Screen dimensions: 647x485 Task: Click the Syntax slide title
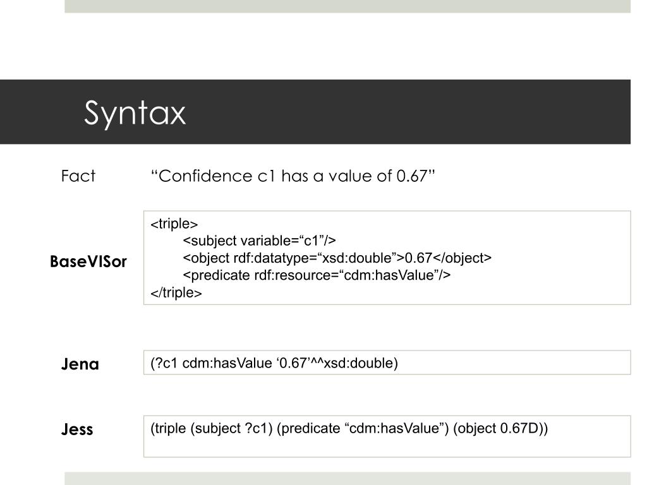(135, 113)
